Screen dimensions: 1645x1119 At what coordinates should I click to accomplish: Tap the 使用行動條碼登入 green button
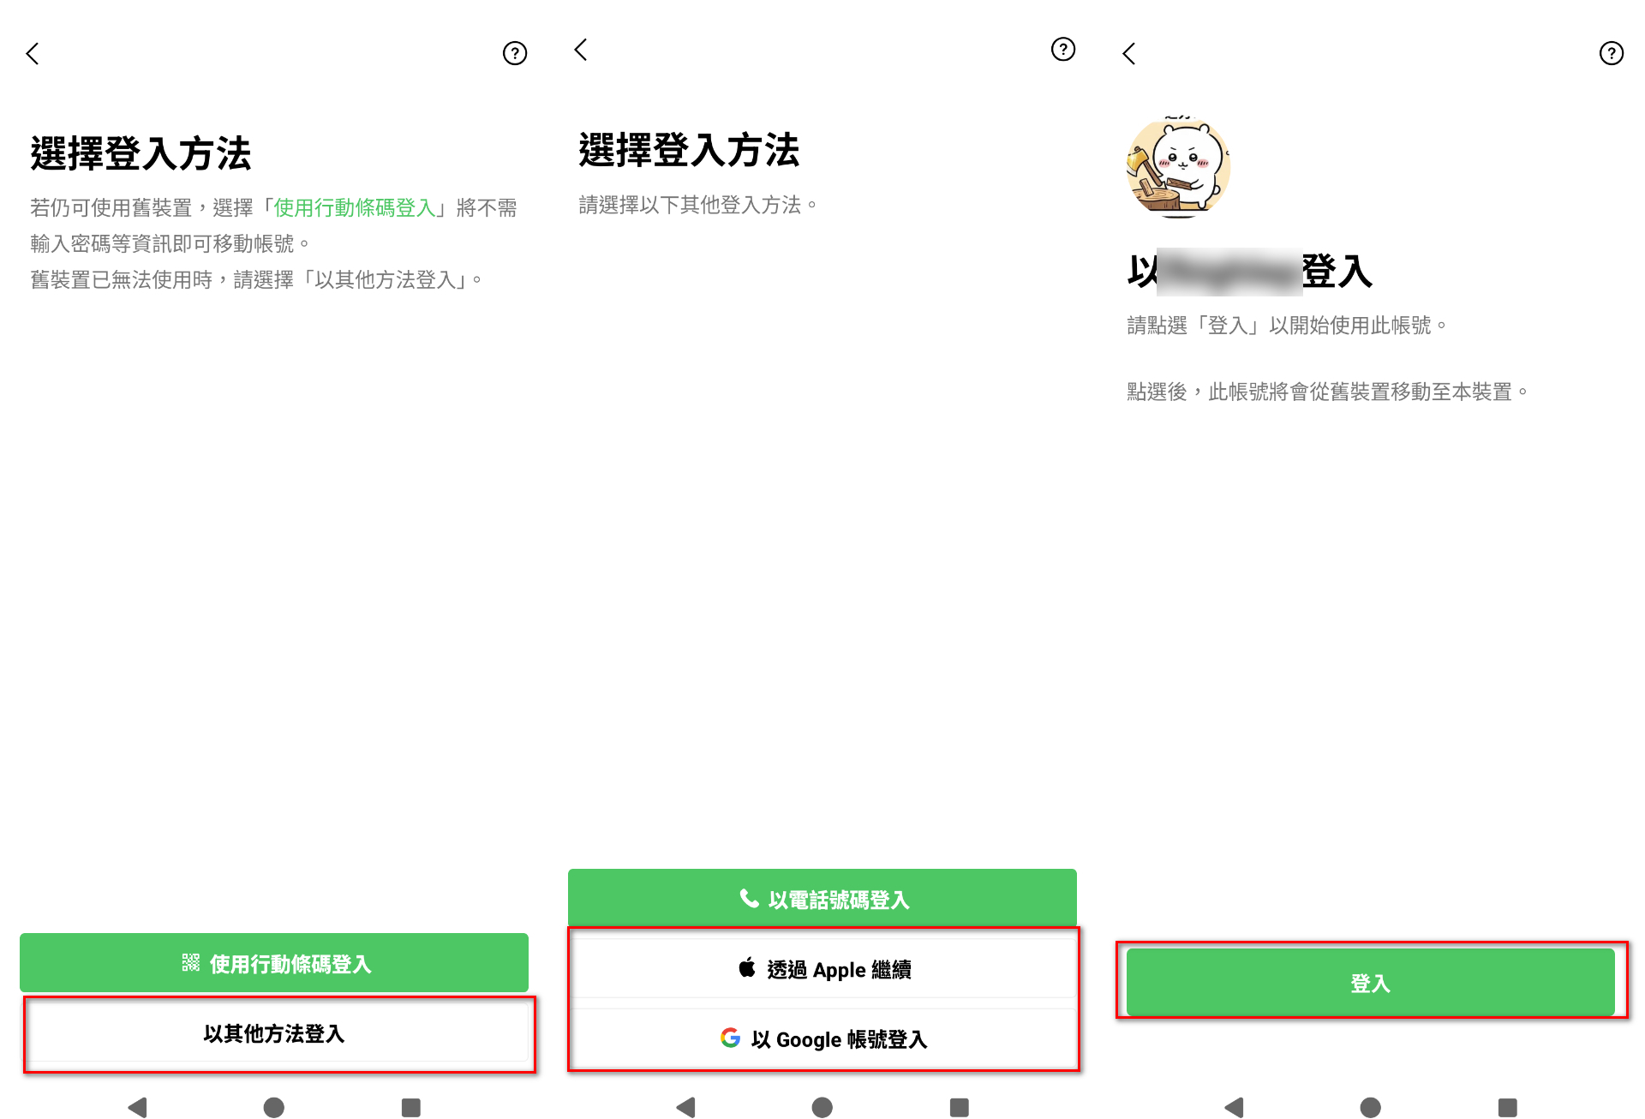276,962
